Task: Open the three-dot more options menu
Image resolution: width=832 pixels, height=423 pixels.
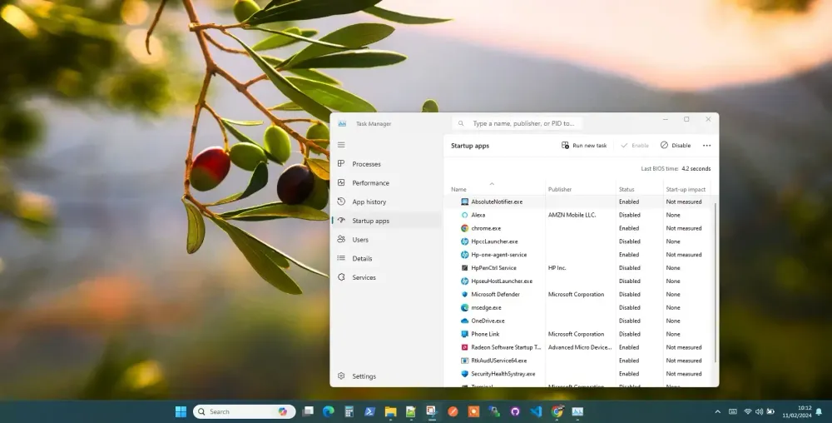Action: coord(706,146)
